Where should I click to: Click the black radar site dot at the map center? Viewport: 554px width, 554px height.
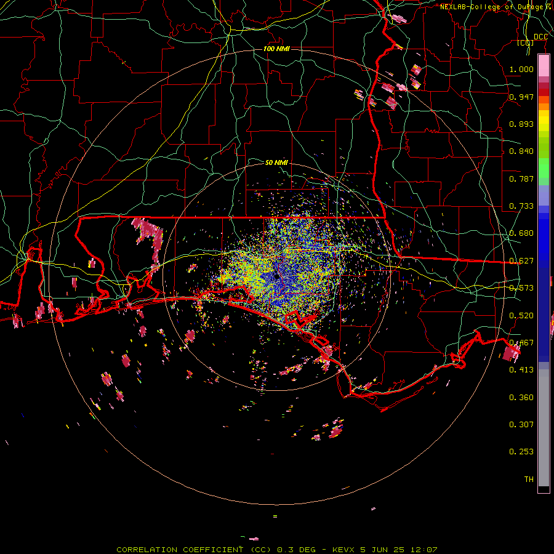pyautogui.click(x=276, y=276)
